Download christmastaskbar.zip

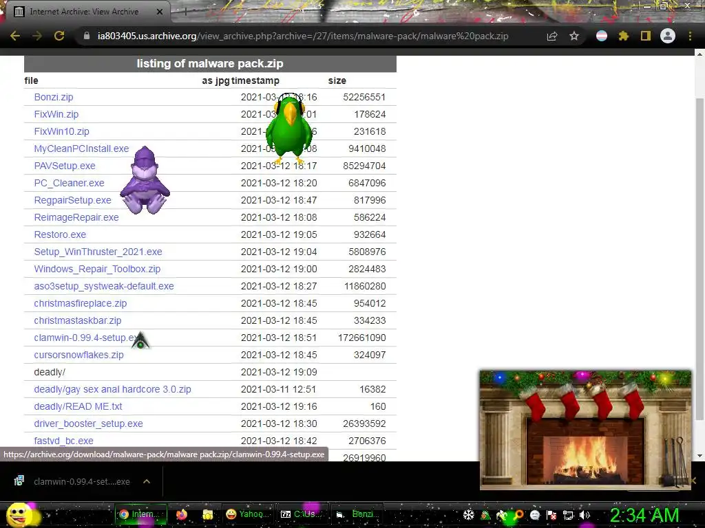pyautogui.click(x=78, y=320)
